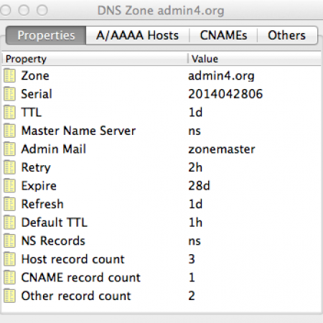The height and width of the screenshot is (323, 323).
Task: Click the icon beside the Zone property
Action: click(9, 75)
